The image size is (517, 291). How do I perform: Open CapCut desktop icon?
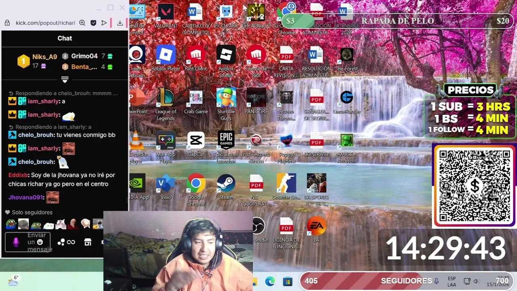(x=196, y=145)
